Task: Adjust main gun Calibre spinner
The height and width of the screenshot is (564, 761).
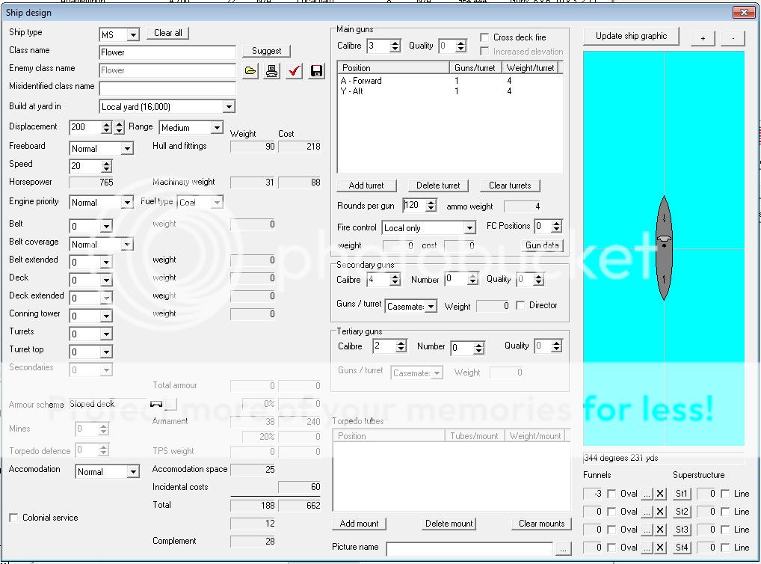Action: pos(395,46)
